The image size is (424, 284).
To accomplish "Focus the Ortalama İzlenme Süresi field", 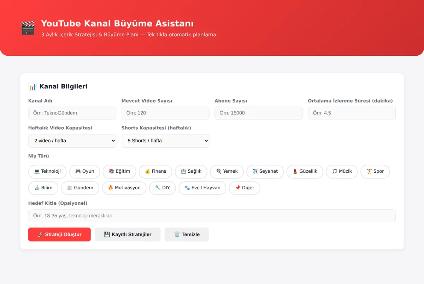I will [x=352, y=113].
